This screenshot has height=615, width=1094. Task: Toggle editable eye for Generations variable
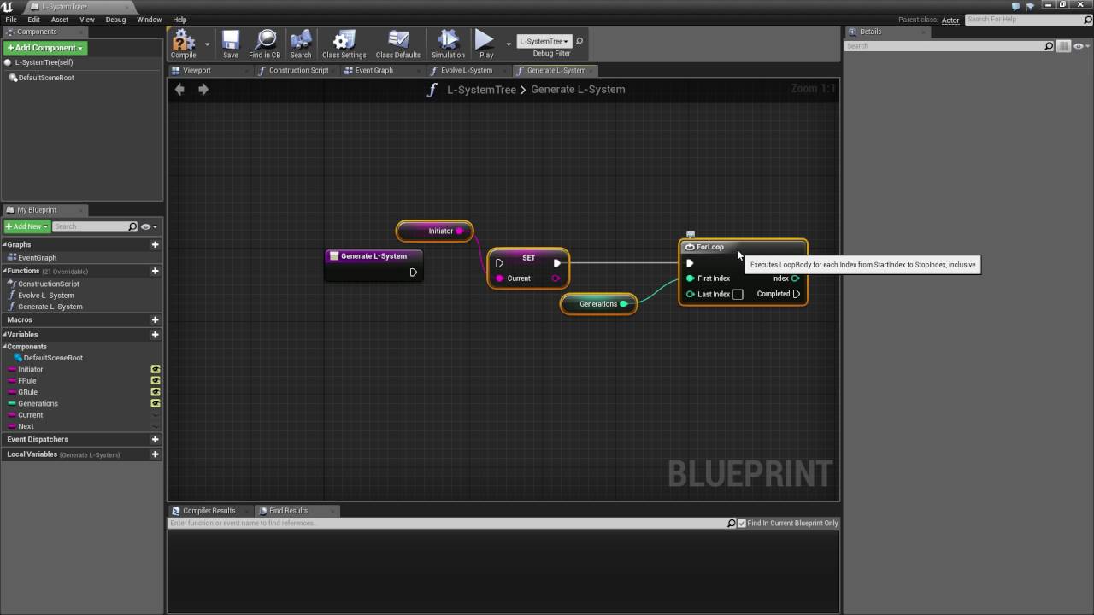point(156,403)
